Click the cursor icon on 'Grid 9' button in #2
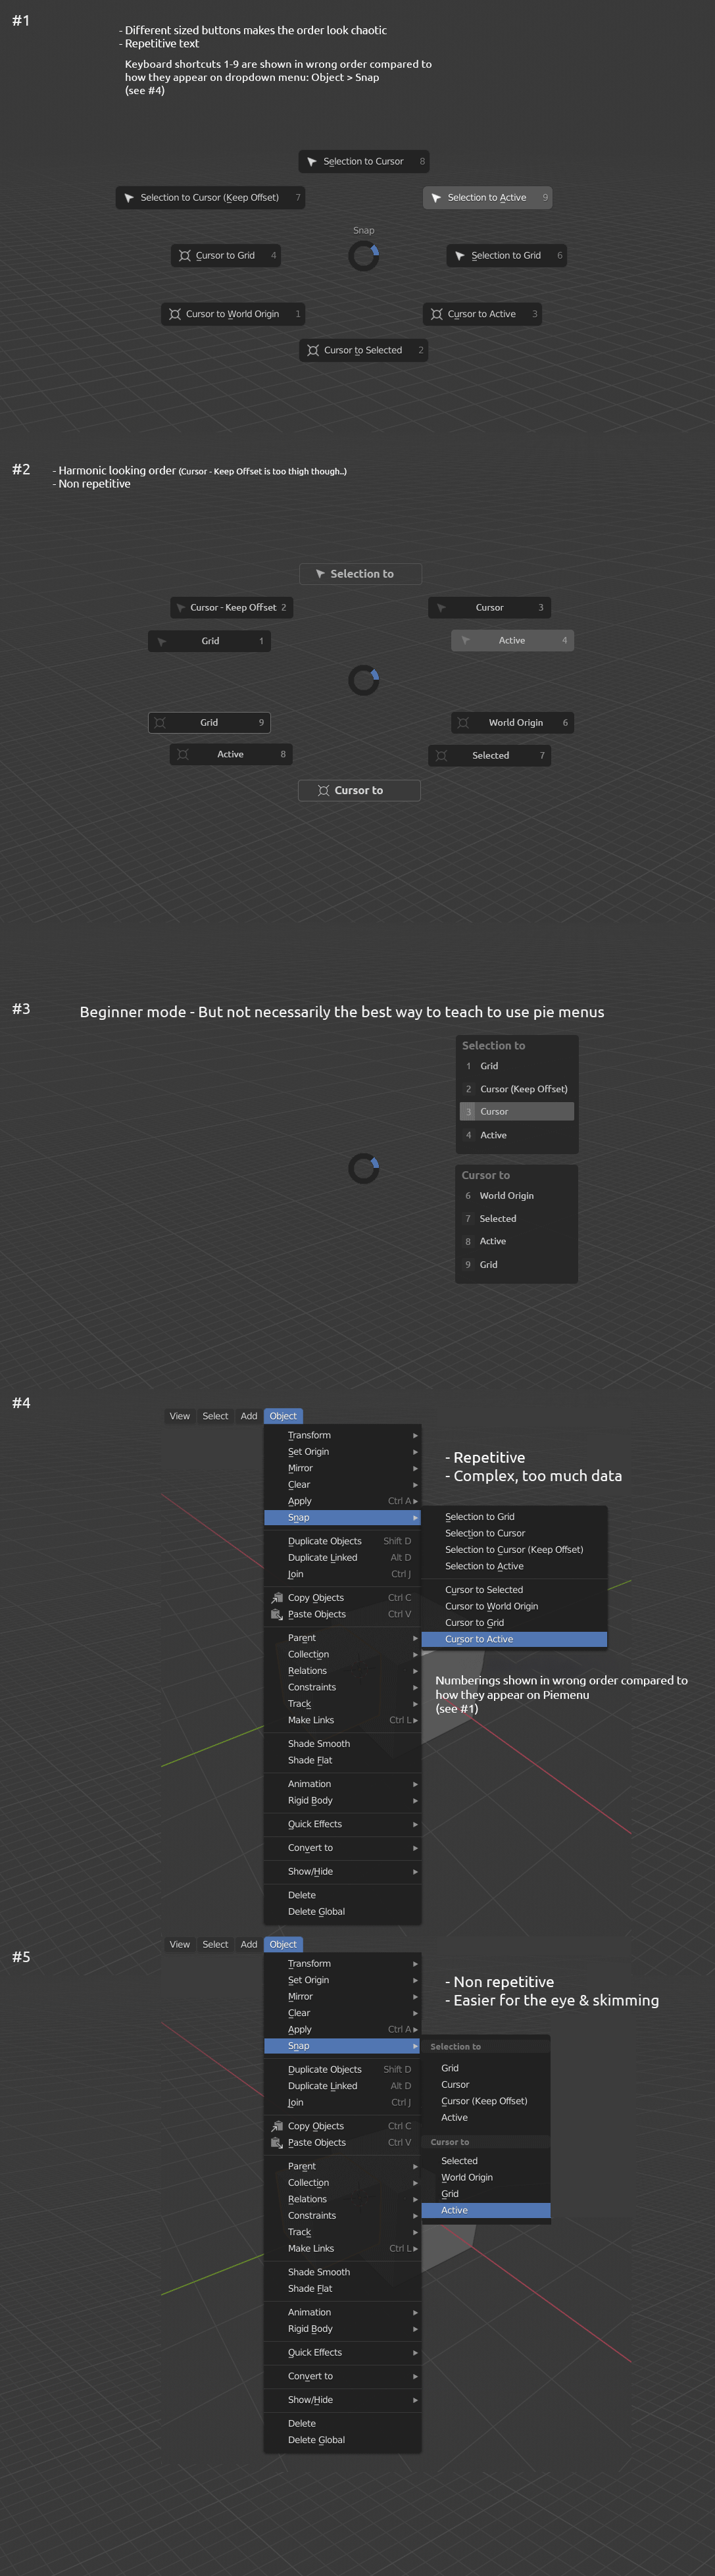Screen dimensions: 715x2576 click(160, 722)
